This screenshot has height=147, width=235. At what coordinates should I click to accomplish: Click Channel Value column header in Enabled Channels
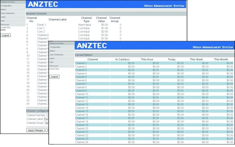(x=101, y=19)
